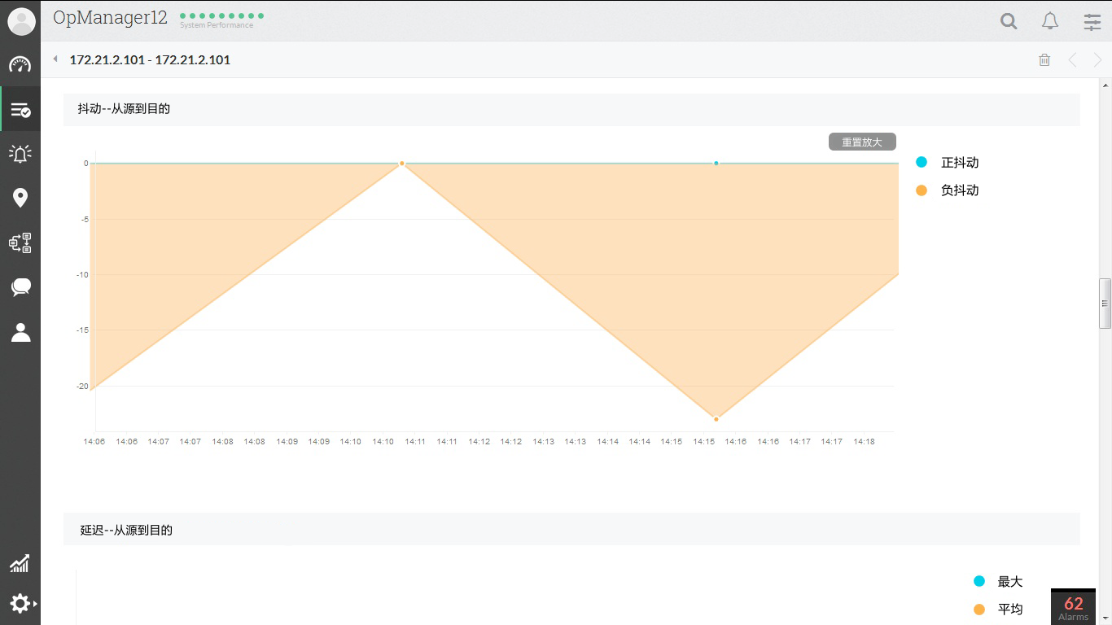
Task: Open the Reports chart icon in sidebar
Action: 20,562
